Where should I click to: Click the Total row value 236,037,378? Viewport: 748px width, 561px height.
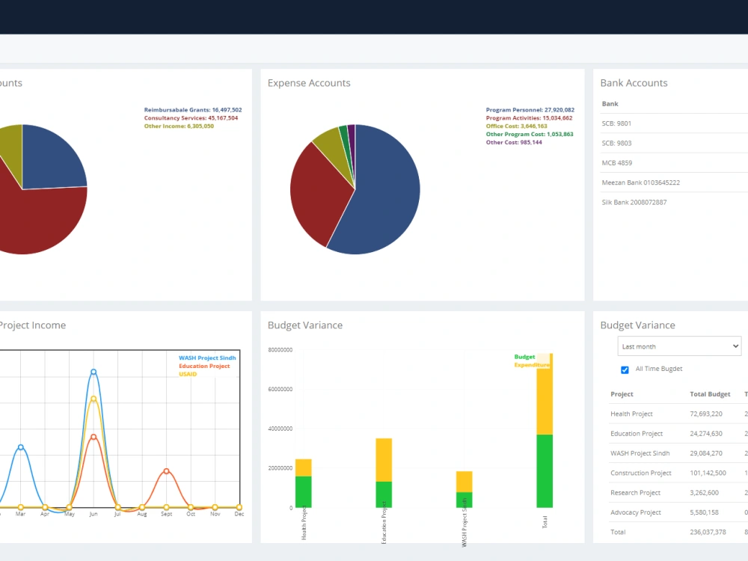(x=708, y=532)
